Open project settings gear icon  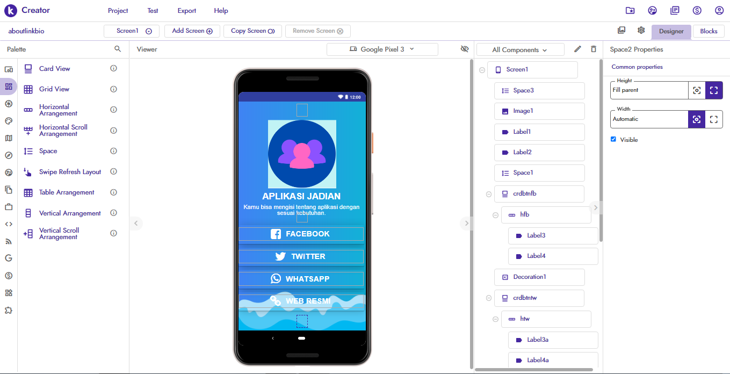coord(641,31)
